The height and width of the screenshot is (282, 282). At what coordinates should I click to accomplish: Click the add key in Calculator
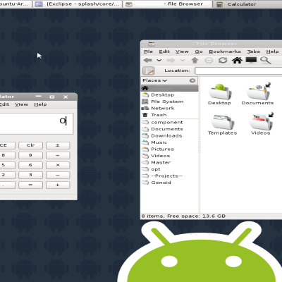point(58,185)
